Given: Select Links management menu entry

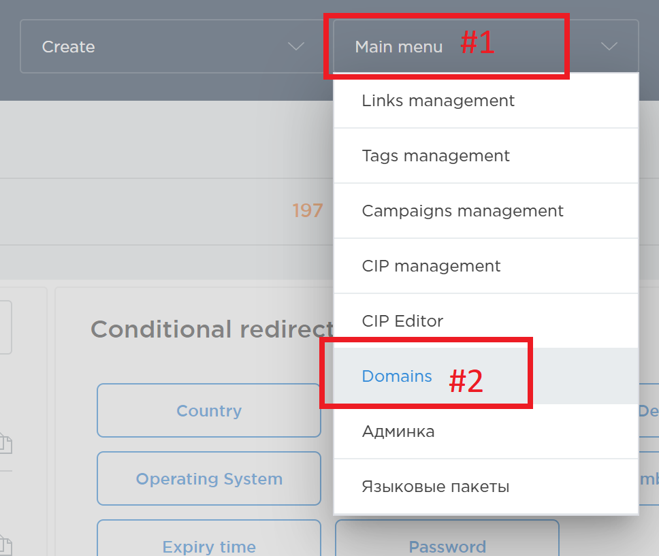Looking at the screenshot, I should 486,101.
